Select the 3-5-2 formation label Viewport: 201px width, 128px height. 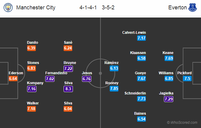point(108,8)
